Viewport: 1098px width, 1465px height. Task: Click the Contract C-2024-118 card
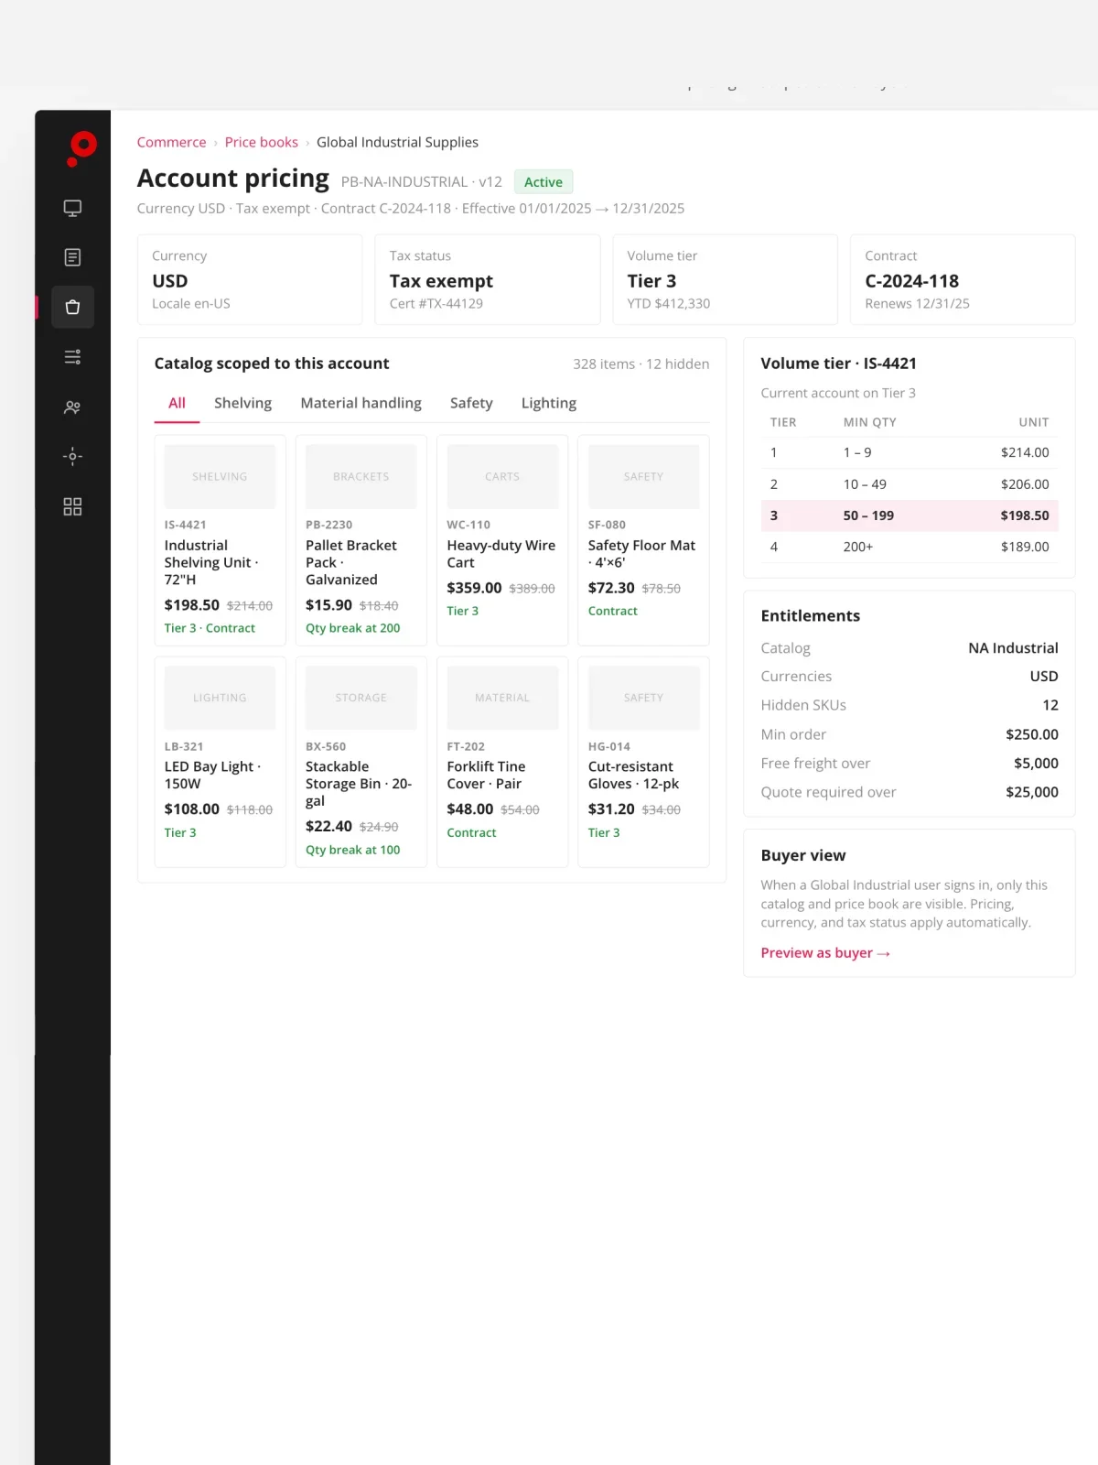[963, 279]
